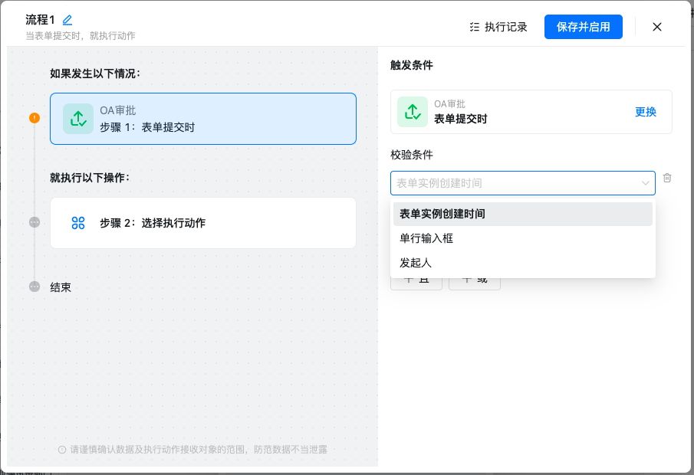Screen dimensions: 694x475
Task: Click the grey node dot beside 结束
Action: tap(35, 287)
